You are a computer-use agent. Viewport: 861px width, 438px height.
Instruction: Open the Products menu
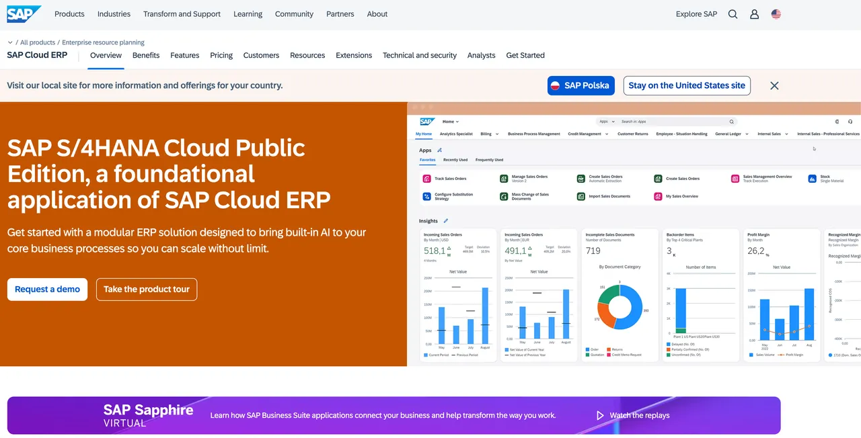coord(69,14)
